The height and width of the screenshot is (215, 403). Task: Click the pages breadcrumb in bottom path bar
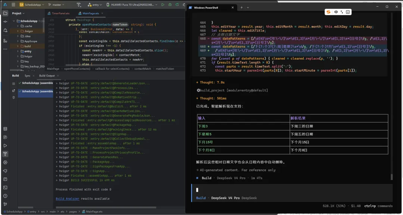73,212
